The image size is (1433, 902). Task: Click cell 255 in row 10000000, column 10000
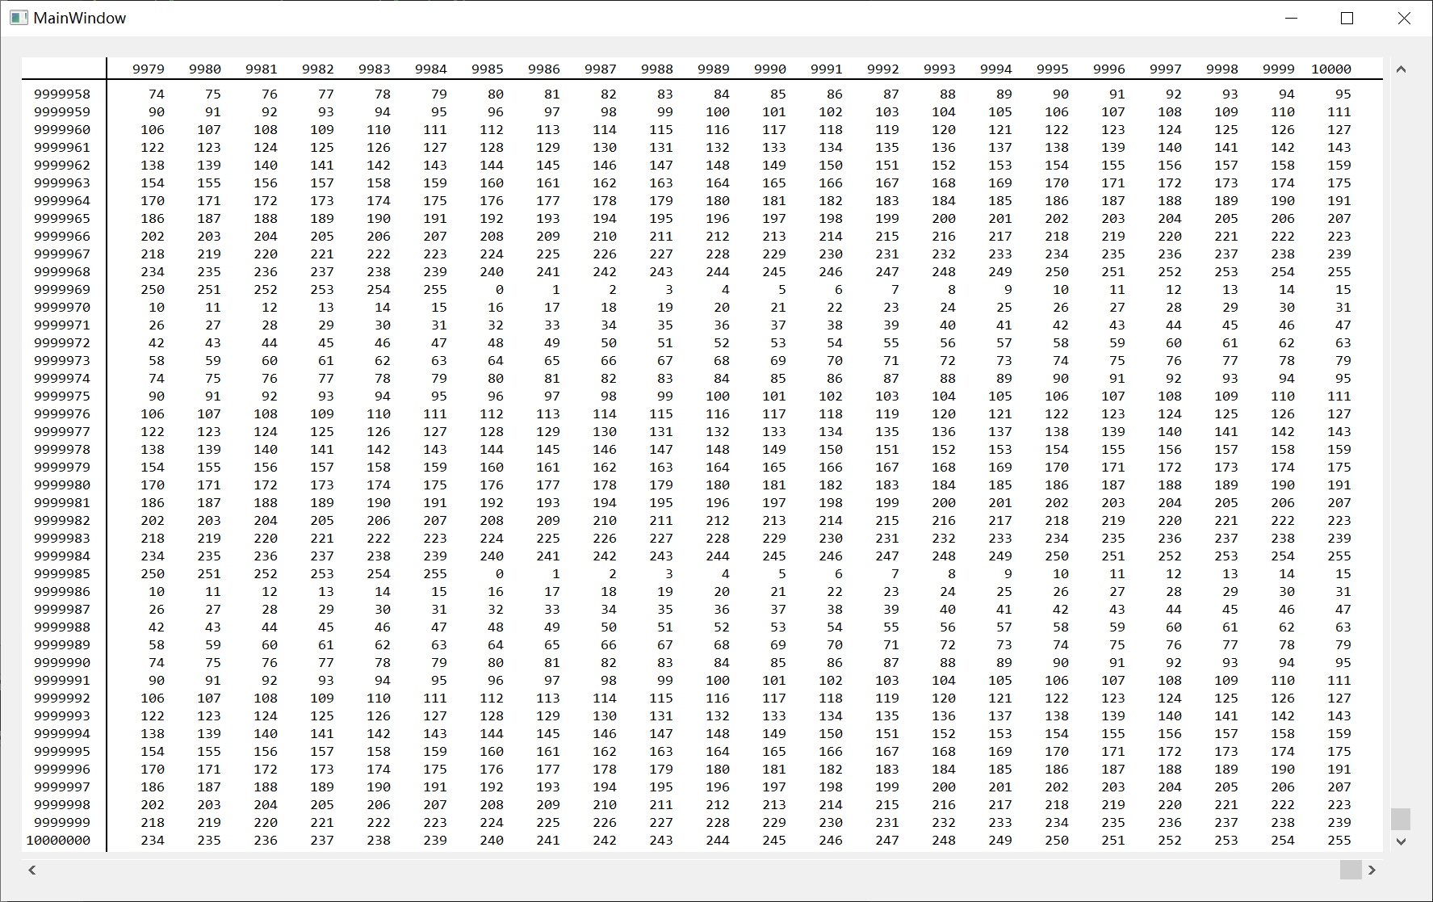click(1339, 841)
